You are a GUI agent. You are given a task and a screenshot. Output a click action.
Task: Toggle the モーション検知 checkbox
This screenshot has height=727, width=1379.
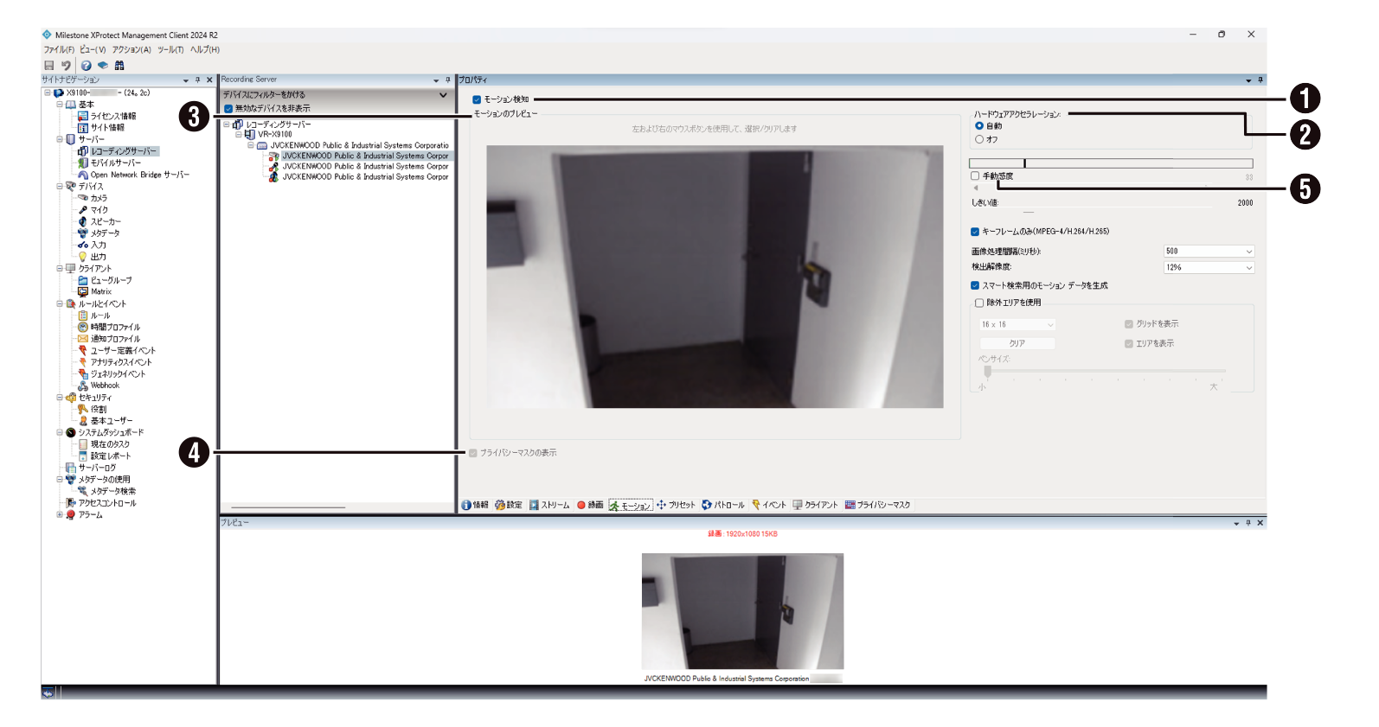477,99
